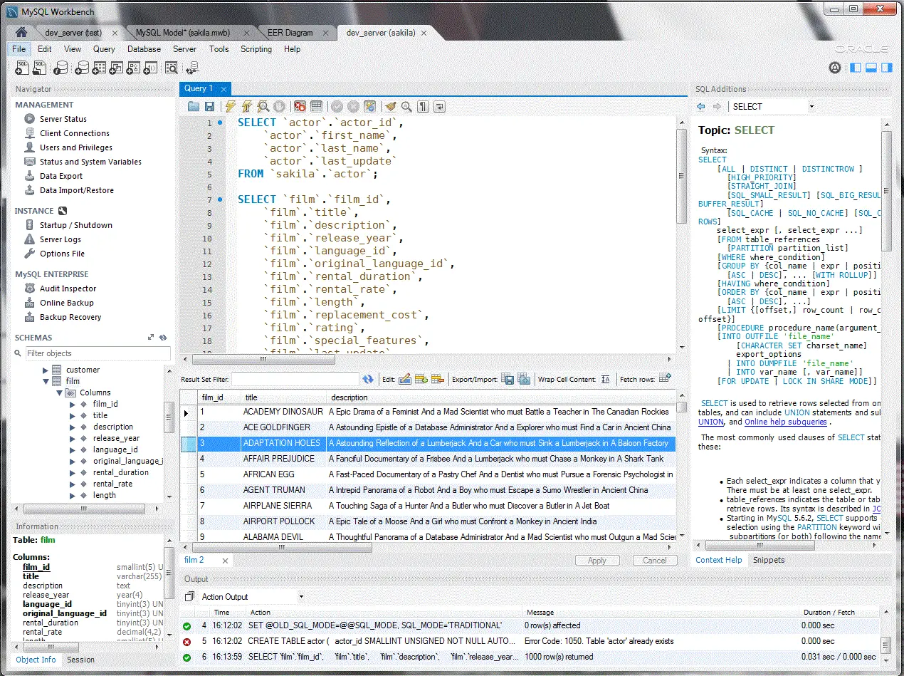Collapse the film schema's Columns node
Screen dimensions: 904x676
[x=60, y=392]
